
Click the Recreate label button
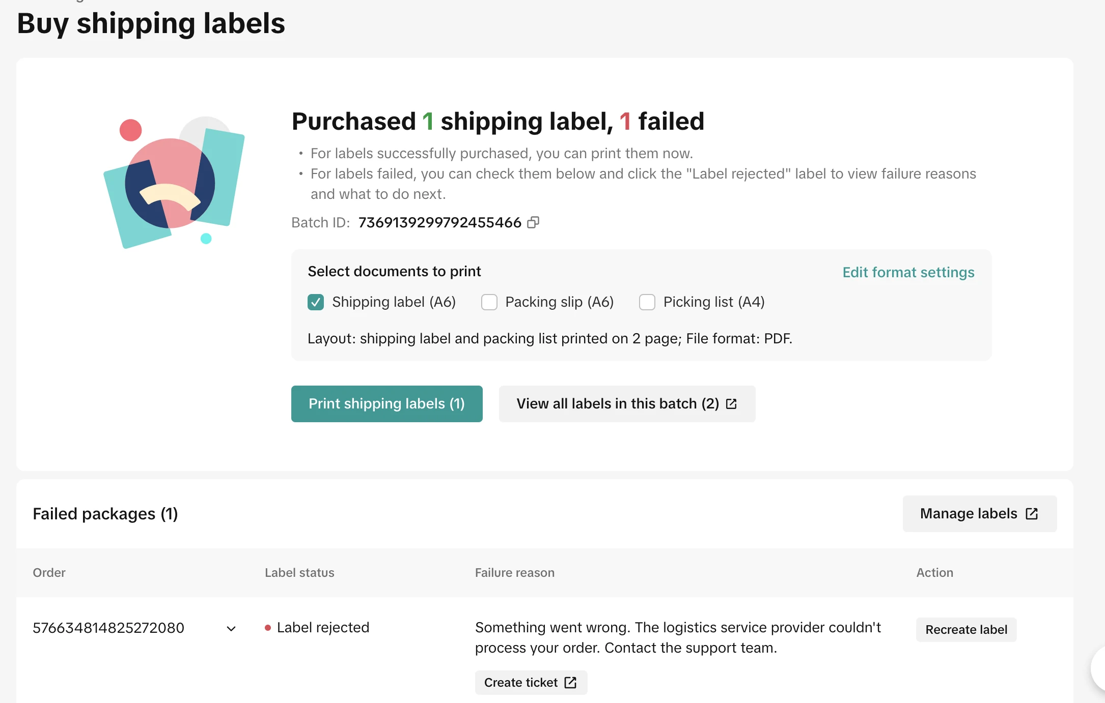tap(966, 630)
